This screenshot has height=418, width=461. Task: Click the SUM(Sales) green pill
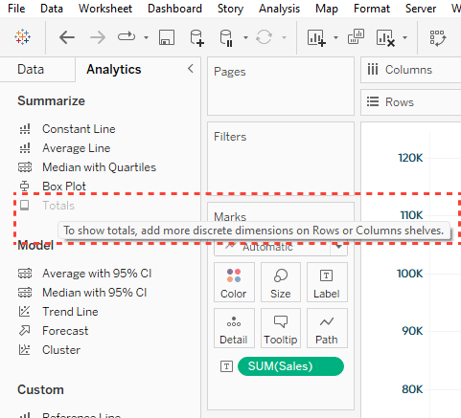pyautogui.click(x=290, y=366)
